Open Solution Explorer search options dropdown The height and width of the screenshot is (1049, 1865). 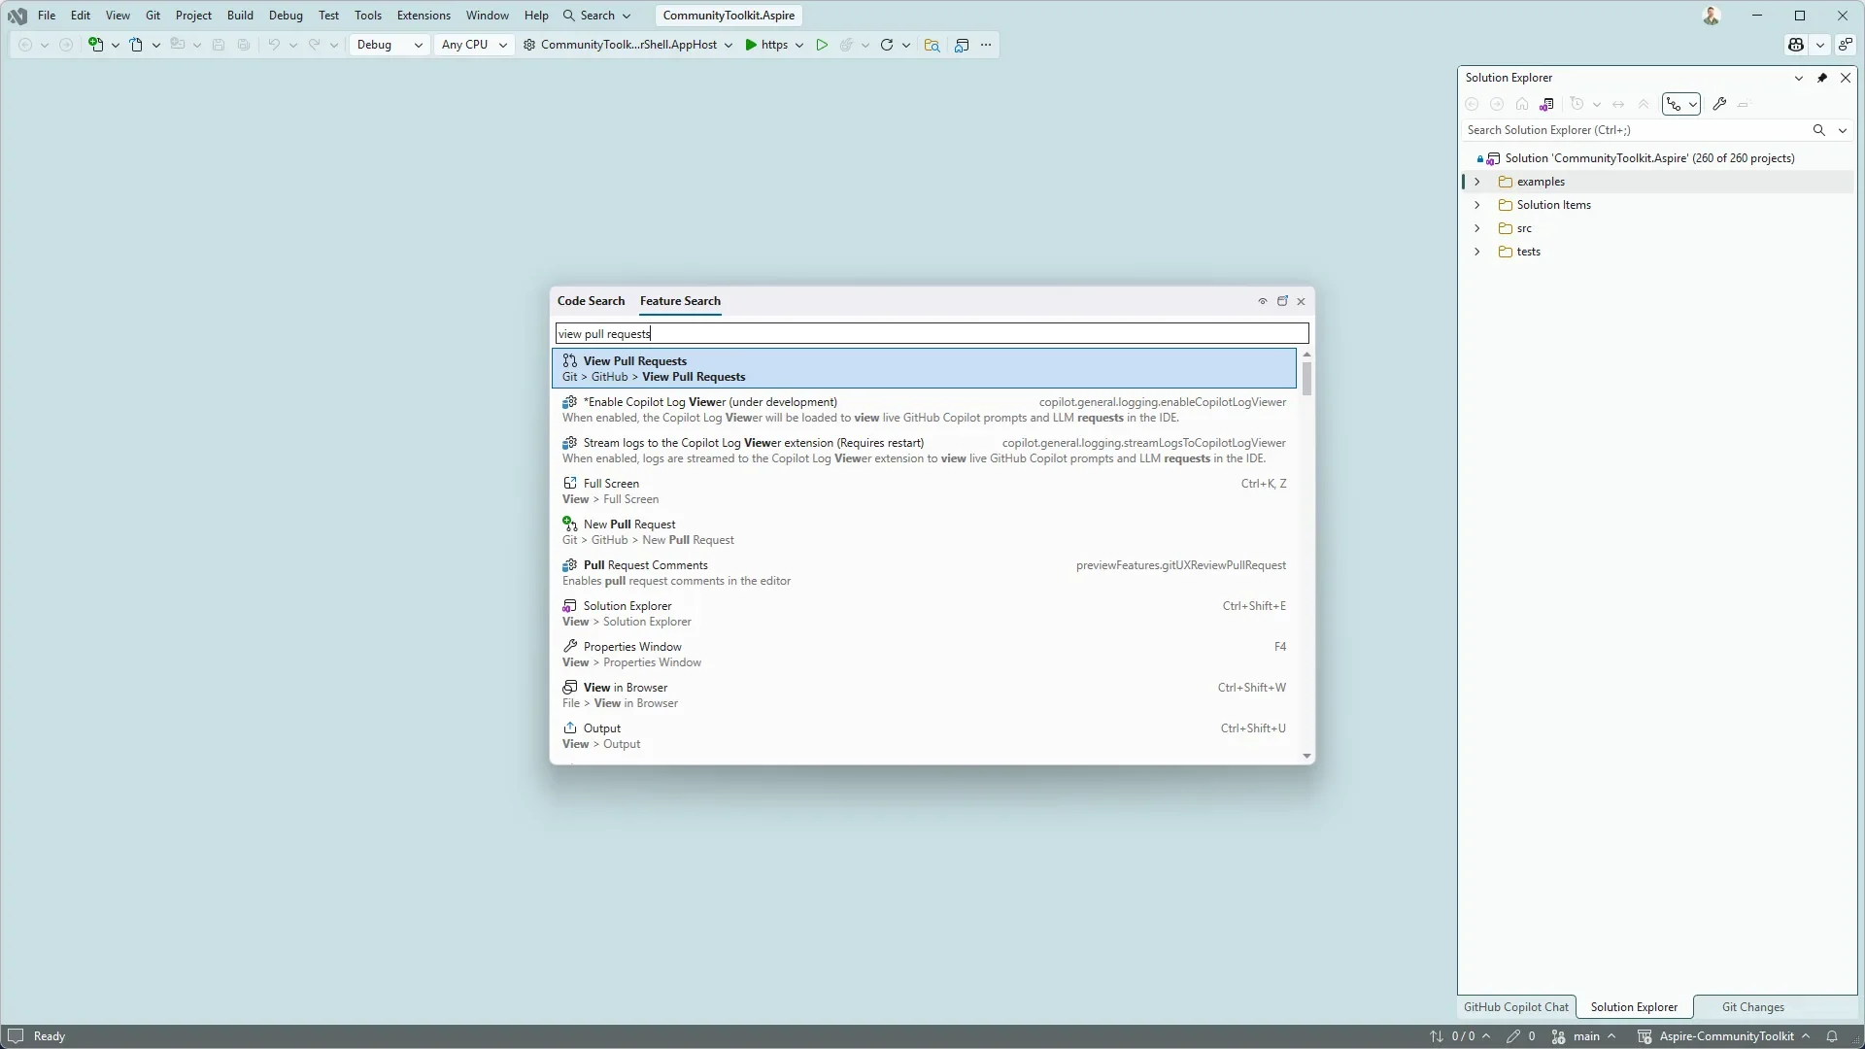[x=1843, y=130]
